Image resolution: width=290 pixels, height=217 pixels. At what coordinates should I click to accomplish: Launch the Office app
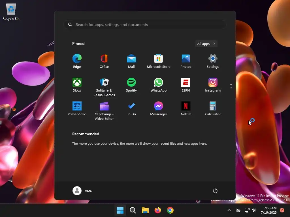104,61
